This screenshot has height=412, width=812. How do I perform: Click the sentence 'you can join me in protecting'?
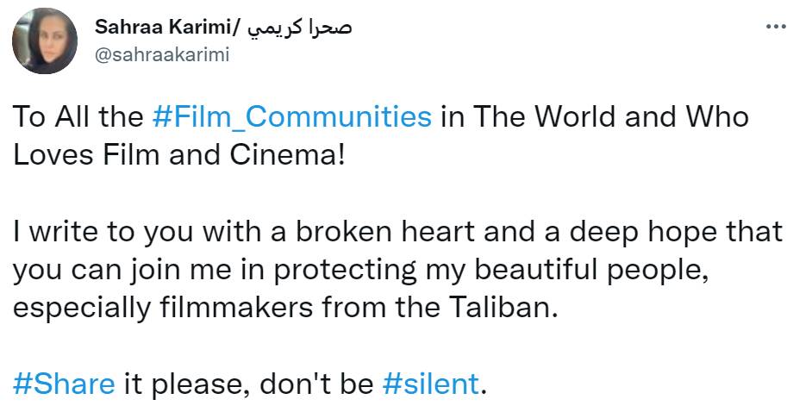pyautogui.click(x=215, y=270)
